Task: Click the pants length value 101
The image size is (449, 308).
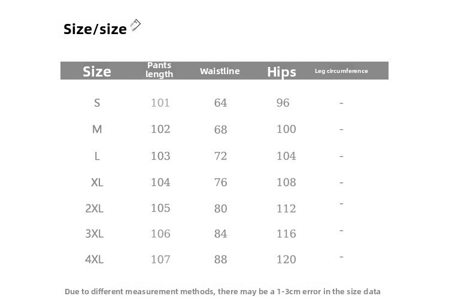Action: tap(160, 103)
